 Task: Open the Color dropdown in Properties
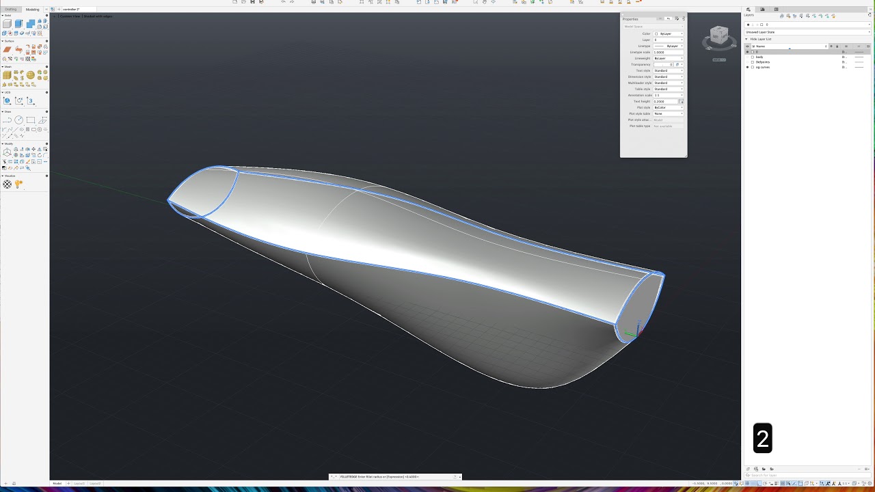[669, 33]
